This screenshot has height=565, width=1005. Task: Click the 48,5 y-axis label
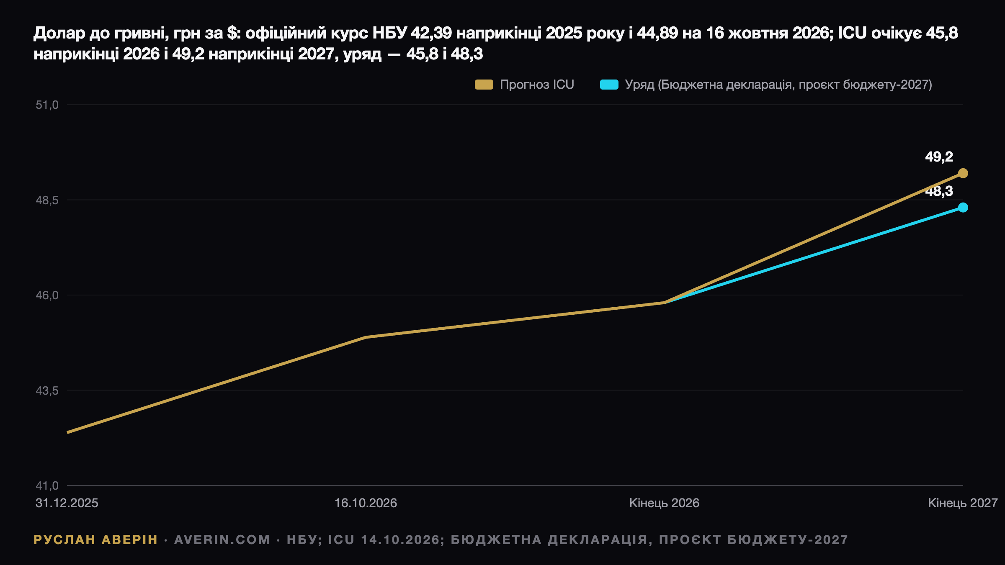click(x=47, y=200)
